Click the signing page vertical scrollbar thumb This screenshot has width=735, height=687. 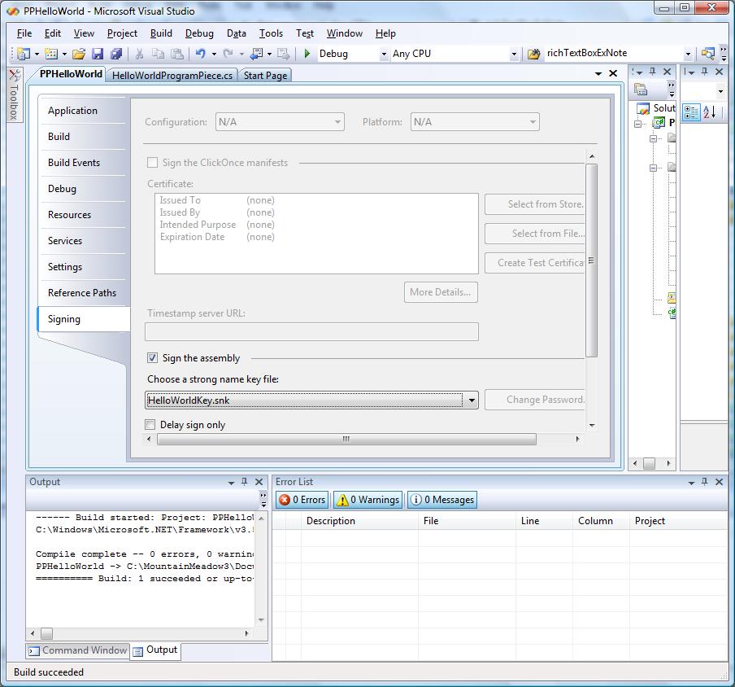coord(592,260)
